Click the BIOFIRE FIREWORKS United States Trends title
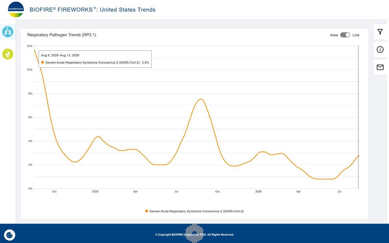Image resolution: width=389 pixels, height=243 pixels. pyautogui.click(x=92, y=10)
